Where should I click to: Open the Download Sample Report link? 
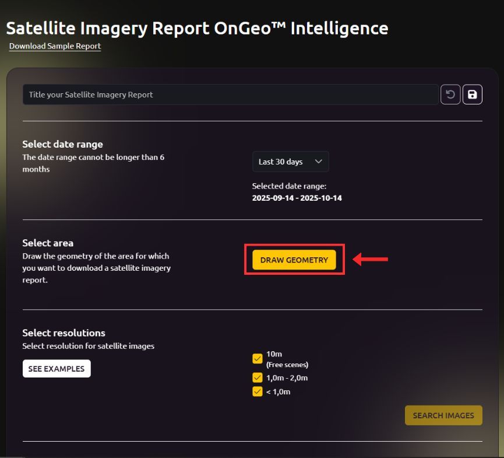click(55, 46)
